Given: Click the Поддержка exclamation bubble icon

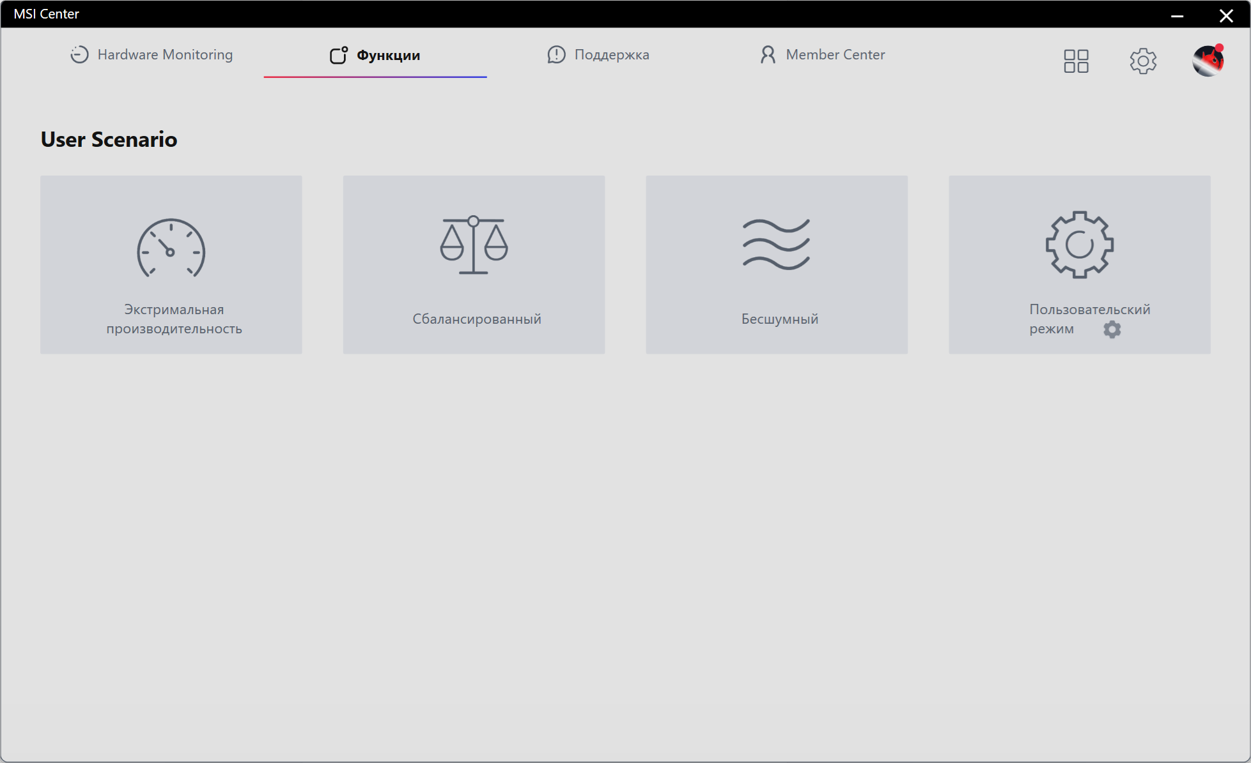Looking at the screenshot, I should pyautogui.click(x=556, y=55).
